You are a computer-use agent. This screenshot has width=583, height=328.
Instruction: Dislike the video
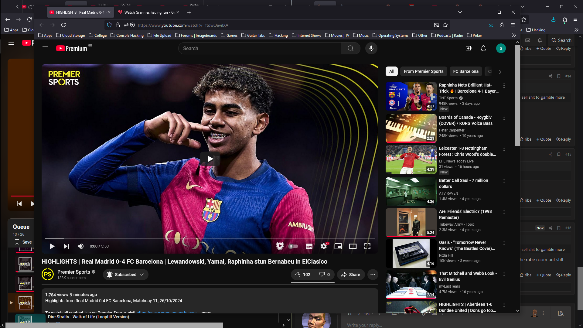coord(325,275)
